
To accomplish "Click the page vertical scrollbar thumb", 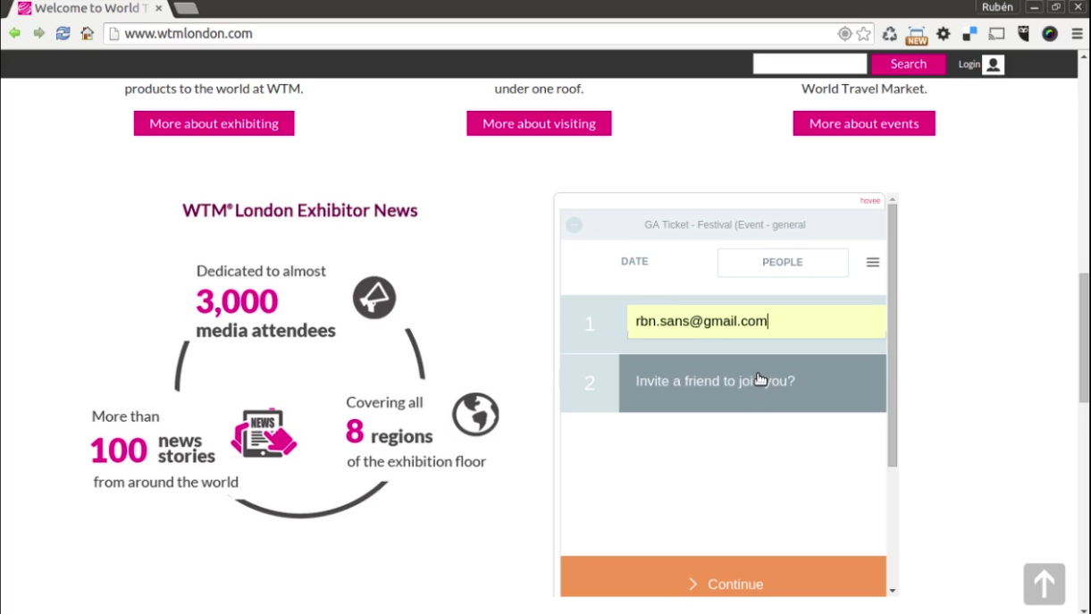I will pyautogui.click(x=1085, y=337).
